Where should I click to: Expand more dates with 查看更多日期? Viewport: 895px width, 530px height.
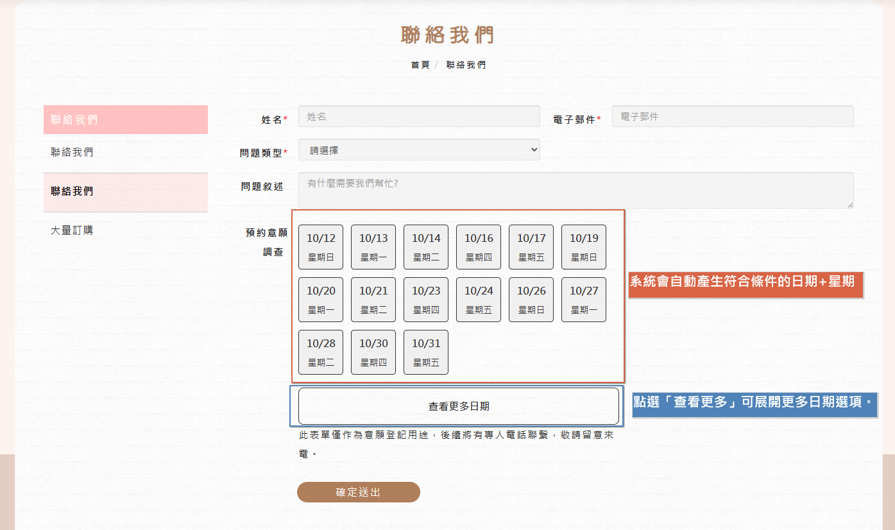click(x=459, y=406)
